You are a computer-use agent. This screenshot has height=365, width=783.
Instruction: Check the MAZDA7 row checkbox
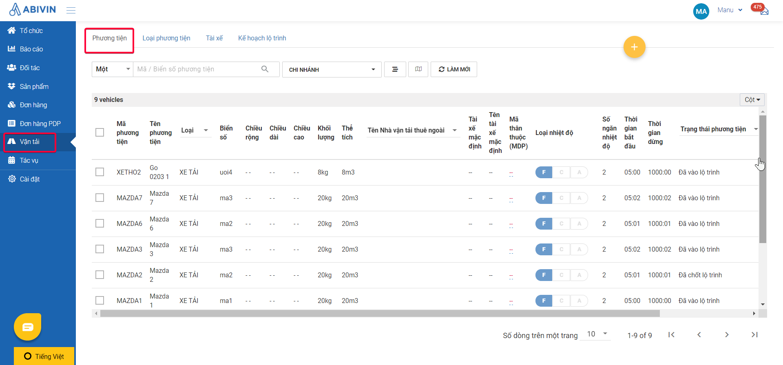tap(100, 198)
